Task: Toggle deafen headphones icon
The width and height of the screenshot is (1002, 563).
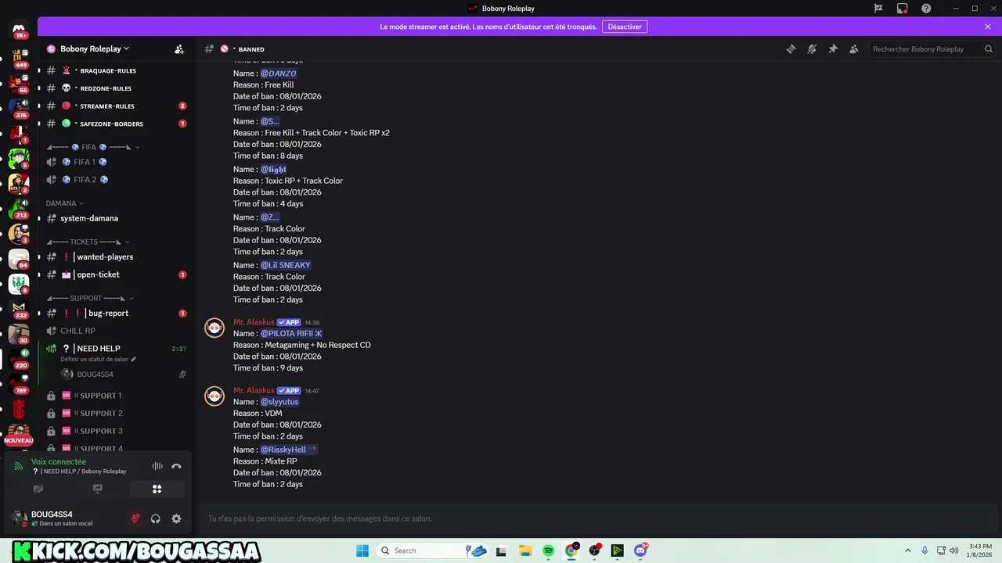Action: [x=156, y=518]
